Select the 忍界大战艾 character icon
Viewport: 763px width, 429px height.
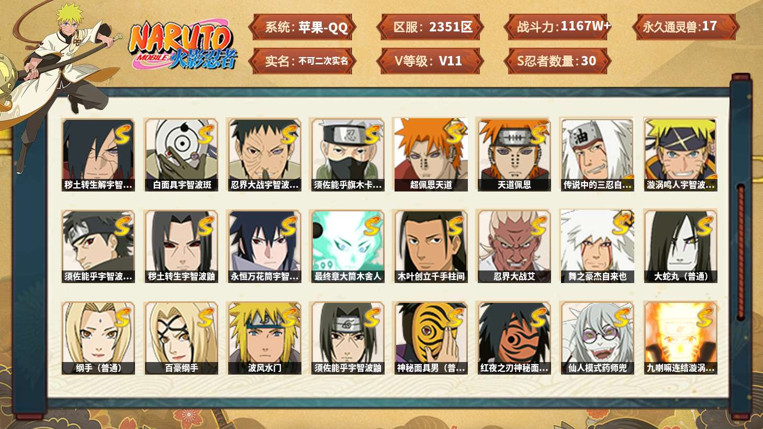point(514,246)
